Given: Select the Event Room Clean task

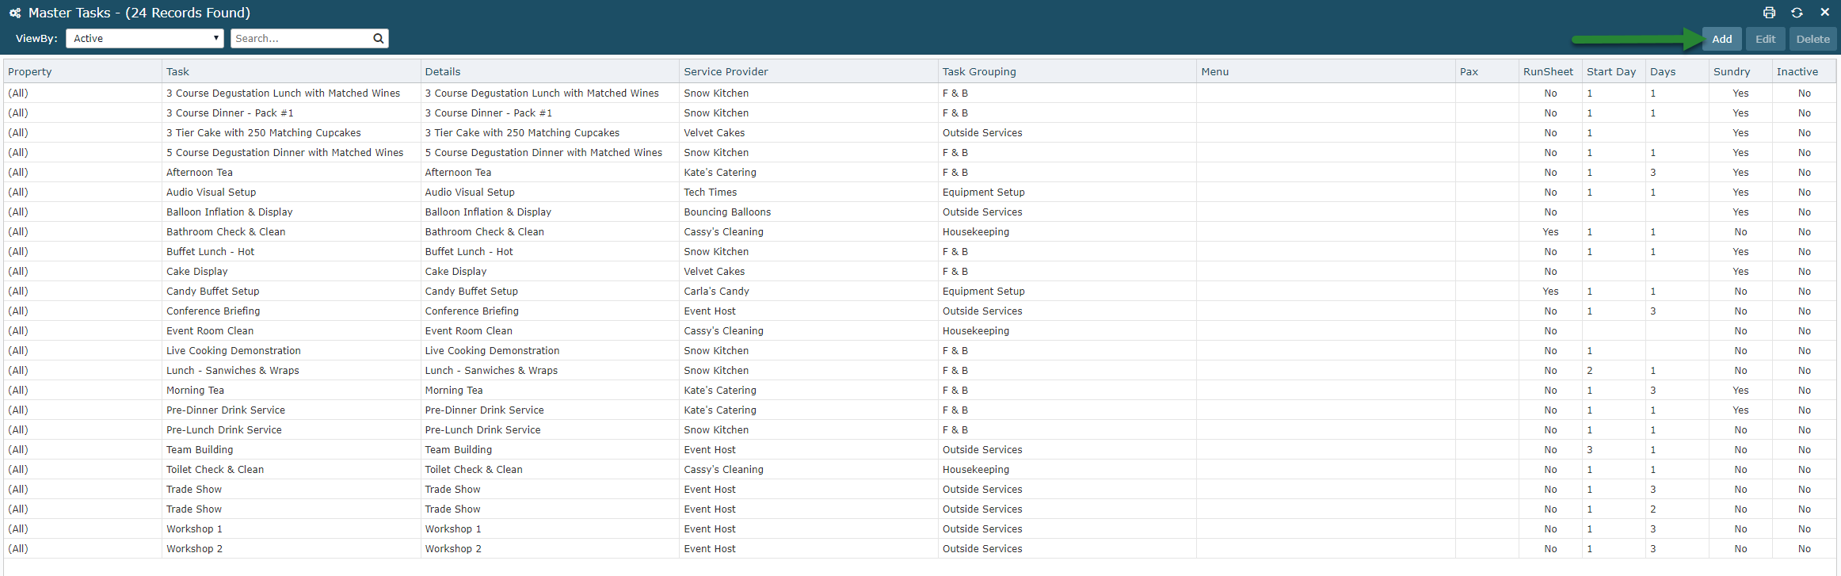Looking at the screenshot, I should [210, 330].
